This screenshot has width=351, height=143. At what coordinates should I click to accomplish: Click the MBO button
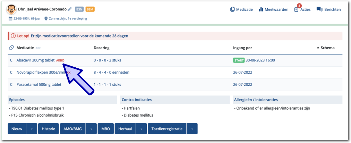105,129
